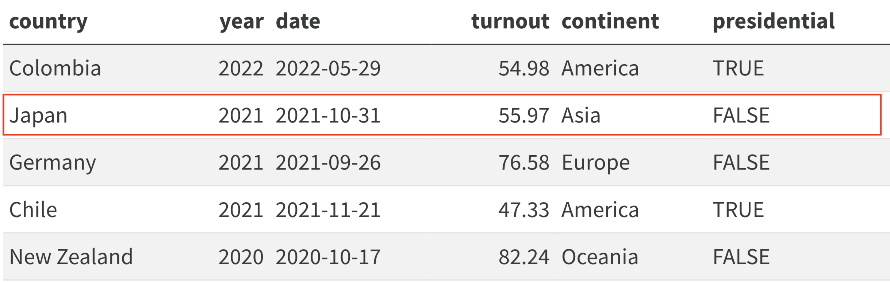
Task: Click the continent column header
Action: click(610, 21)
